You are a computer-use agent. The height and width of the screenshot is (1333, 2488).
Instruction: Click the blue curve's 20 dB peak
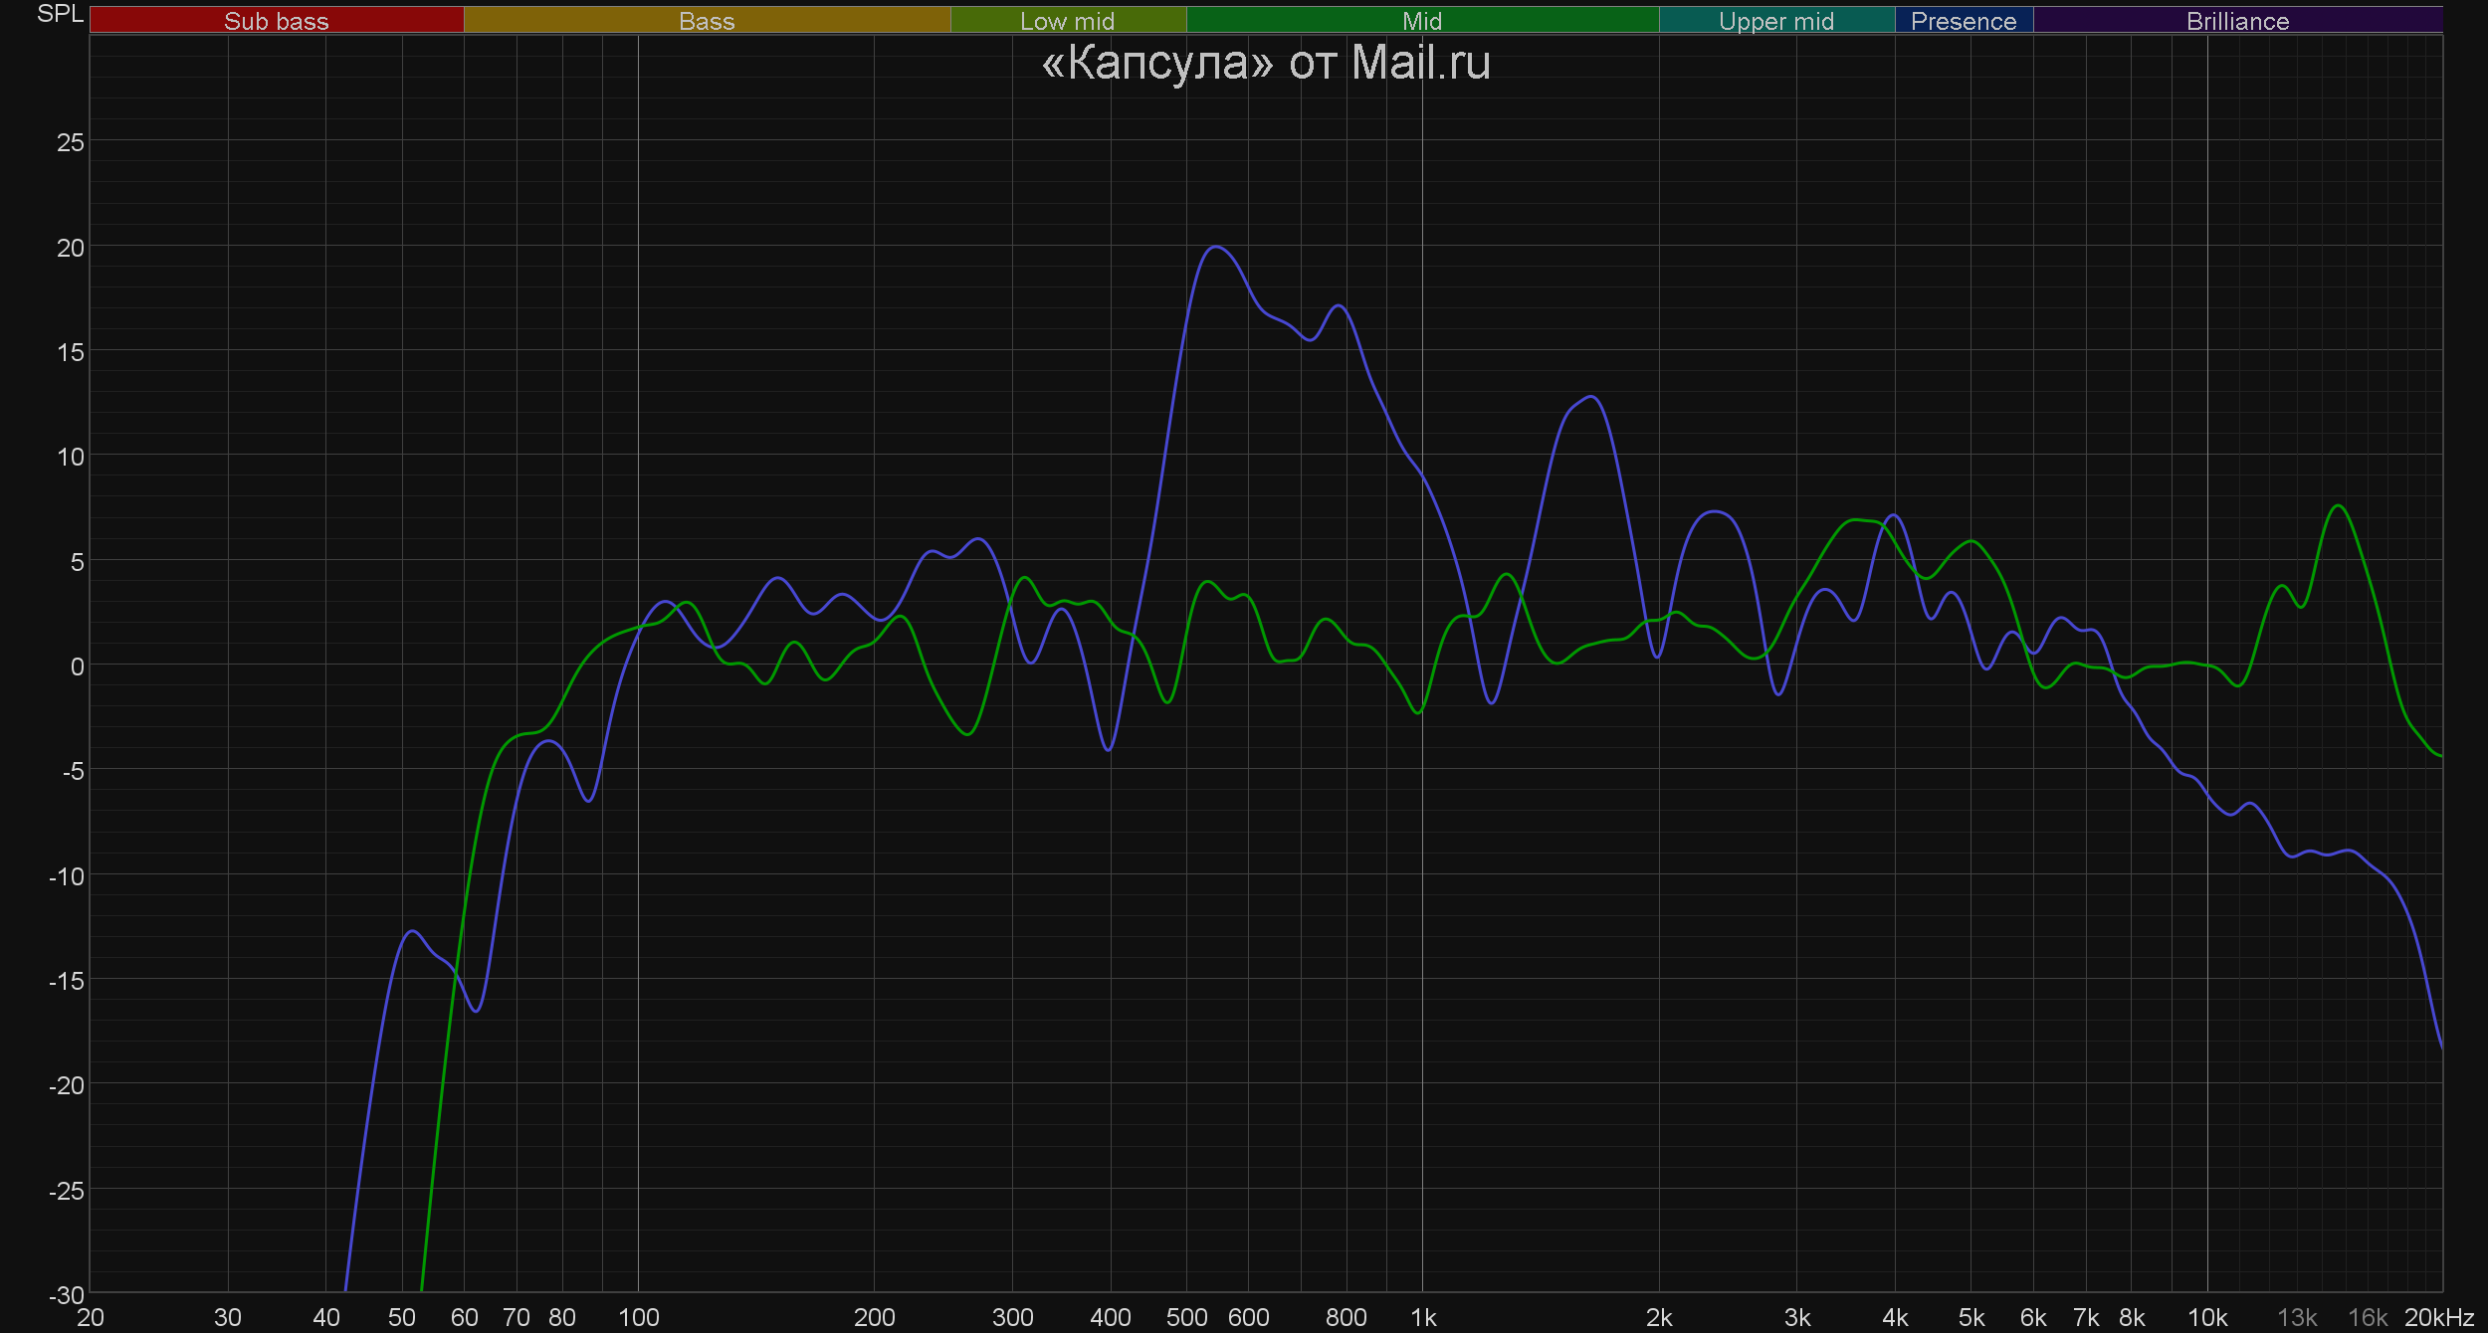1216,247
